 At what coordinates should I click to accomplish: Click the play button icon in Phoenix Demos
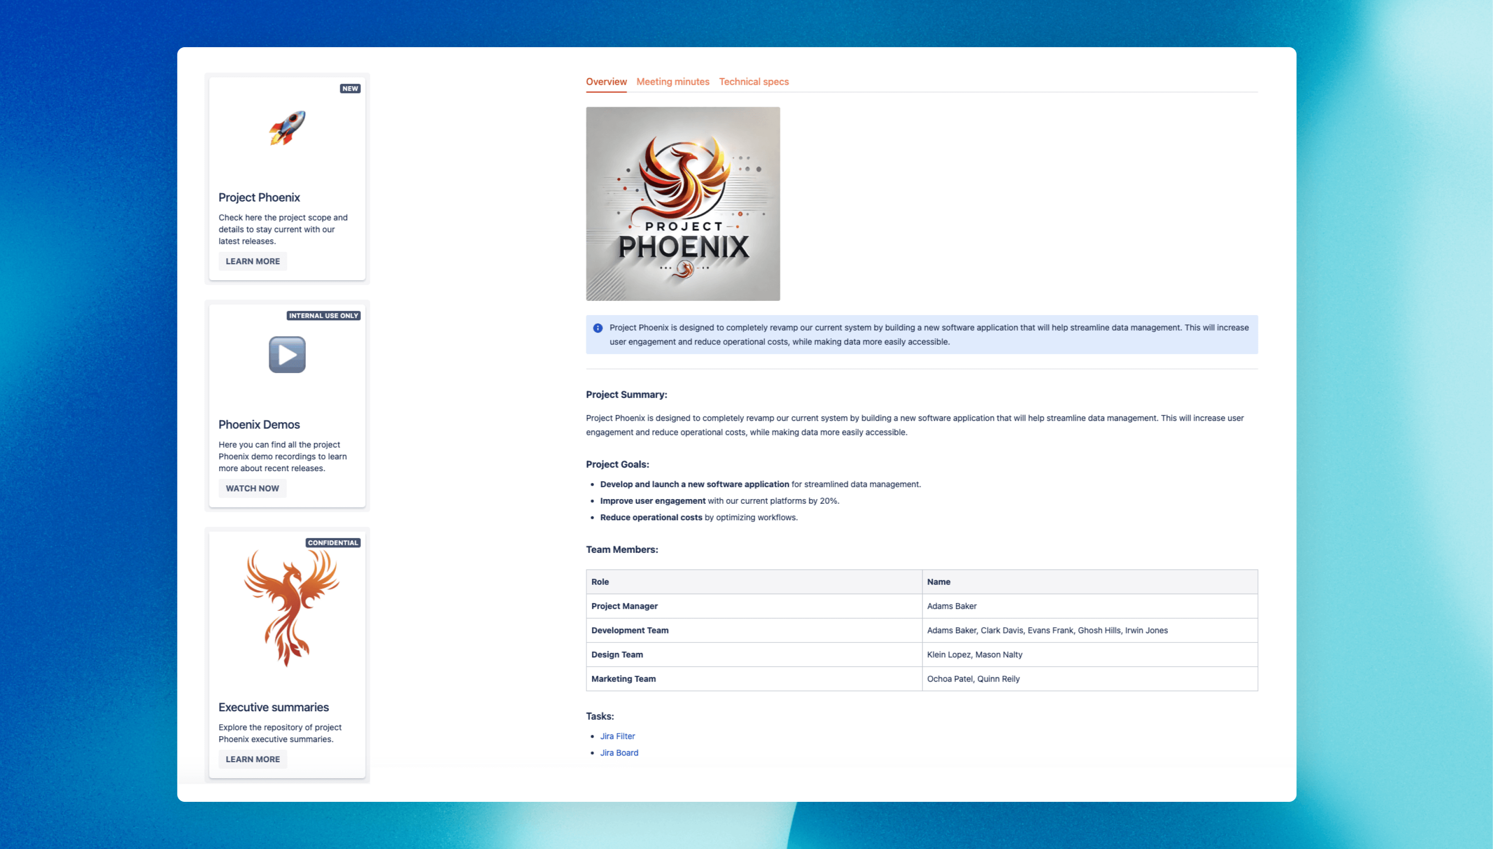tap(287, 355)
